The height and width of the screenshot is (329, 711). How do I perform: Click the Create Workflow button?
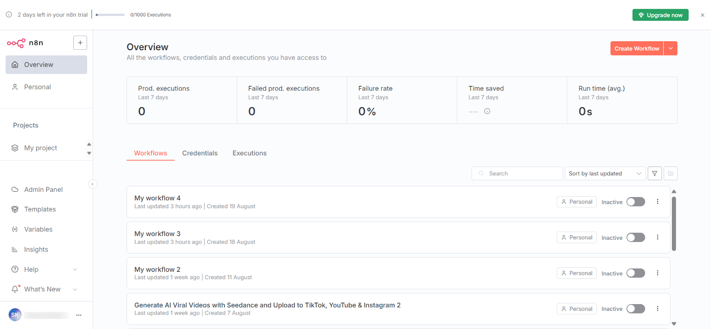(x=636, y=48)
